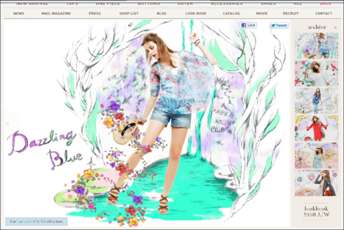
Task: Click the Facebook Like button
Action: (x=248, y=25)
